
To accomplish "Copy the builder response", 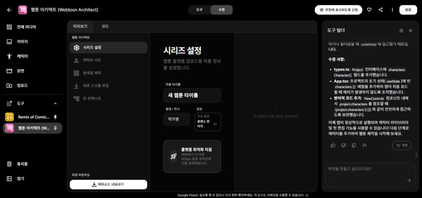I will 354,146.
